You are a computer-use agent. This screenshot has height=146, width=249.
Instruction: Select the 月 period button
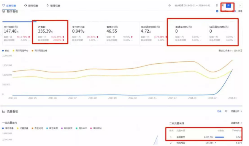228,6
